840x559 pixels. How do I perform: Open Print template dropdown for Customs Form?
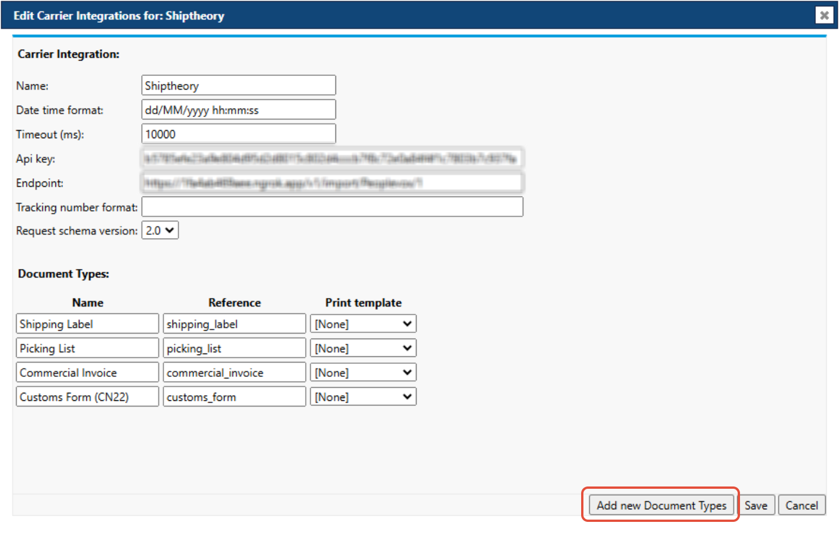pyautogui.click(x=363, y=397)
